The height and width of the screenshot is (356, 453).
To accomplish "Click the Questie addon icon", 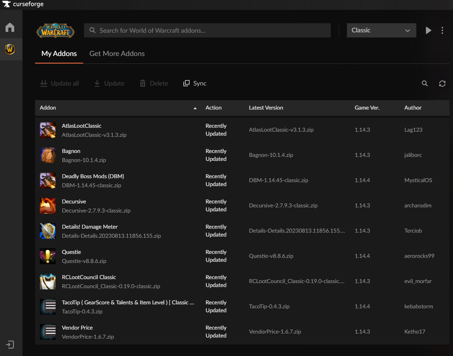I will point(48,256).
